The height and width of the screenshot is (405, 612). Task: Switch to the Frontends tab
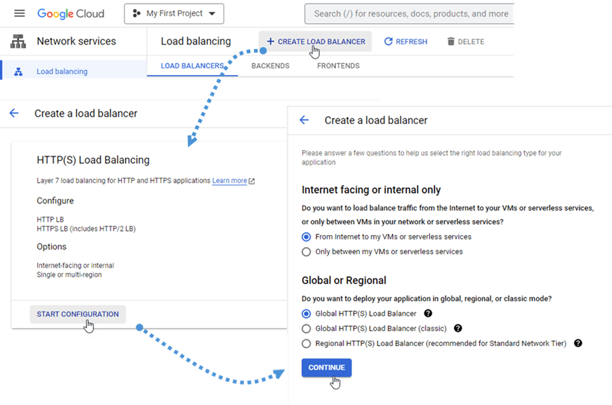pos(338,66)
